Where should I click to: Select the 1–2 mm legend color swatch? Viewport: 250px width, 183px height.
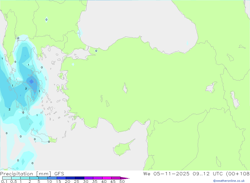(x=25, y=178)
